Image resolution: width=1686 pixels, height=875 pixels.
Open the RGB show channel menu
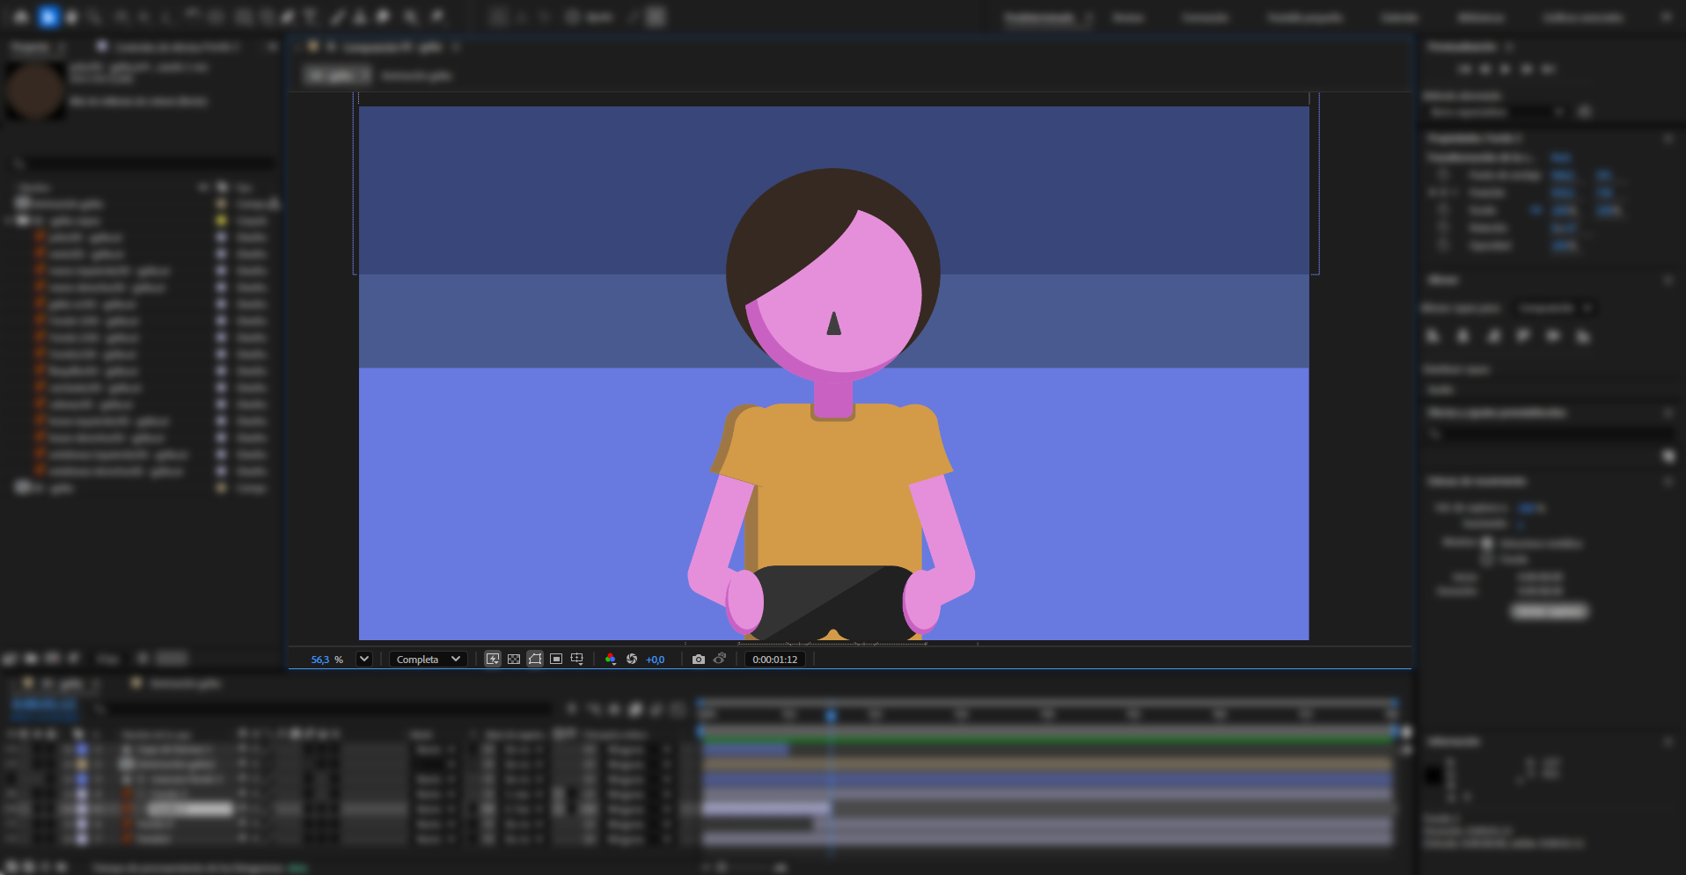611,659
